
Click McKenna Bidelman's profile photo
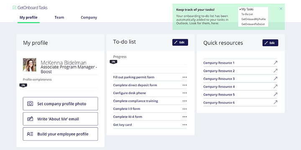(30, 65)
